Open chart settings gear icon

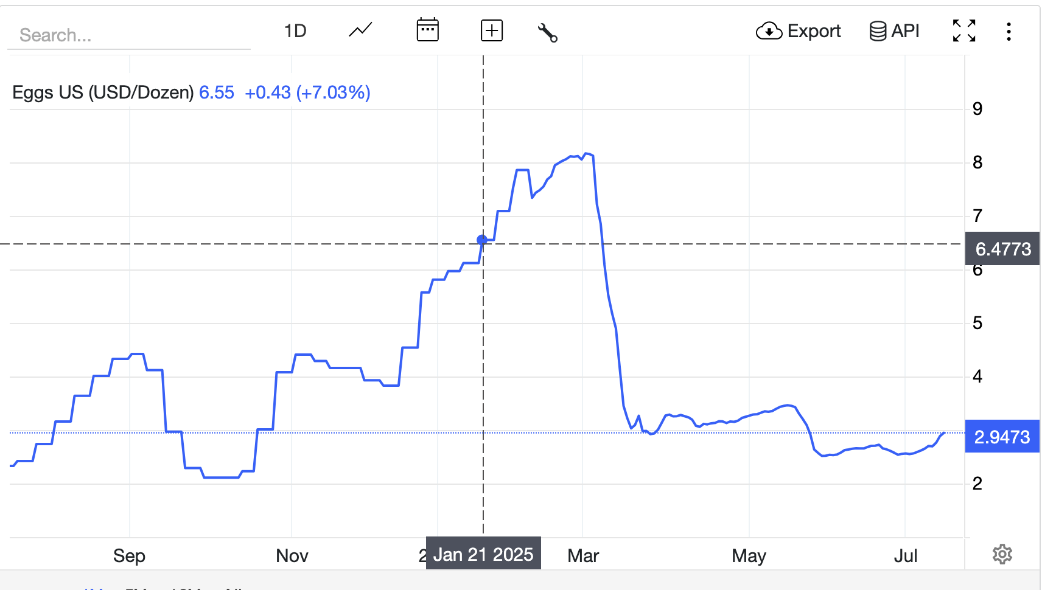pos(1002,554)
